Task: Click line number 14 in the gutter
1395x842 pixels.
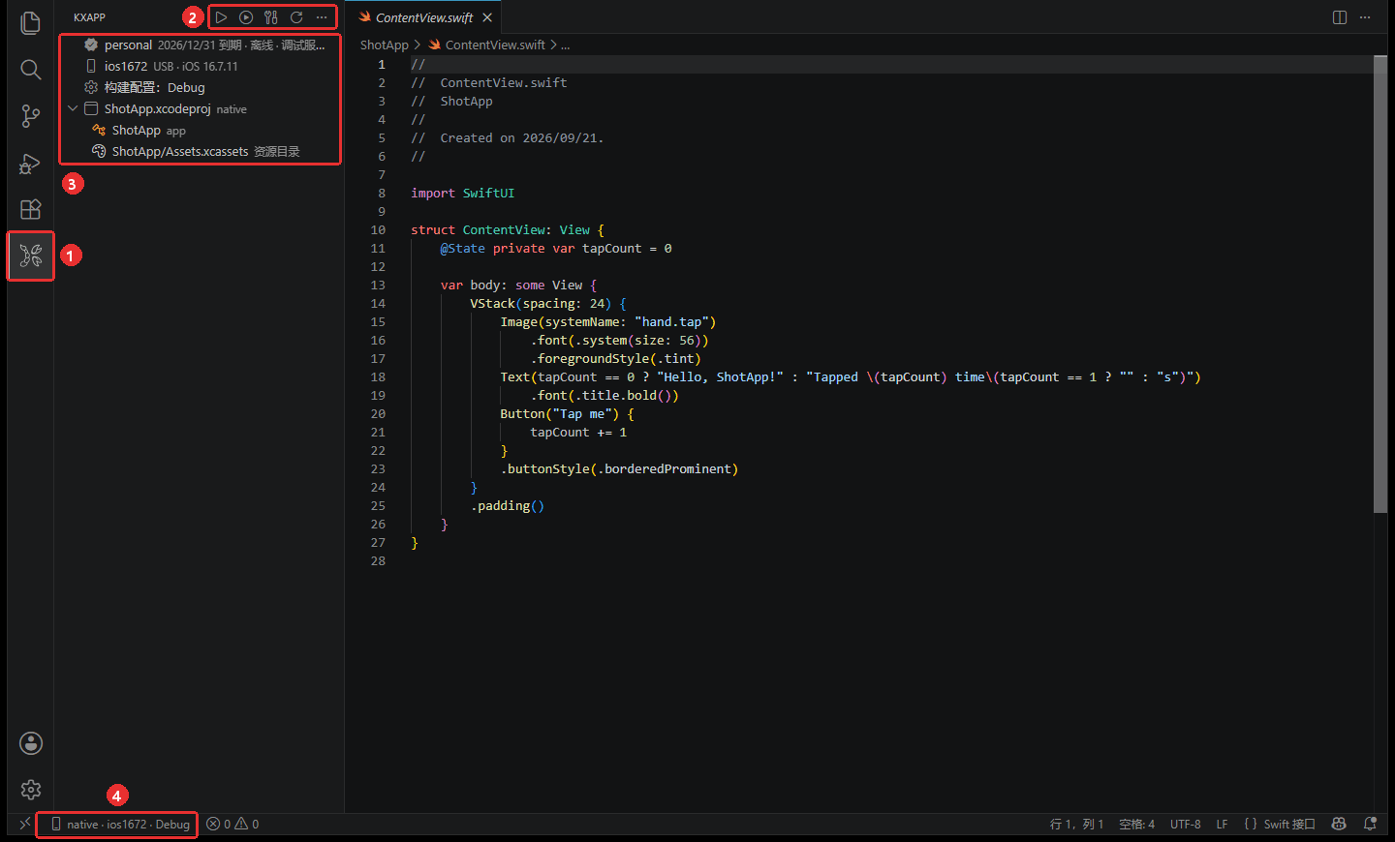Action: pos(378,304)
